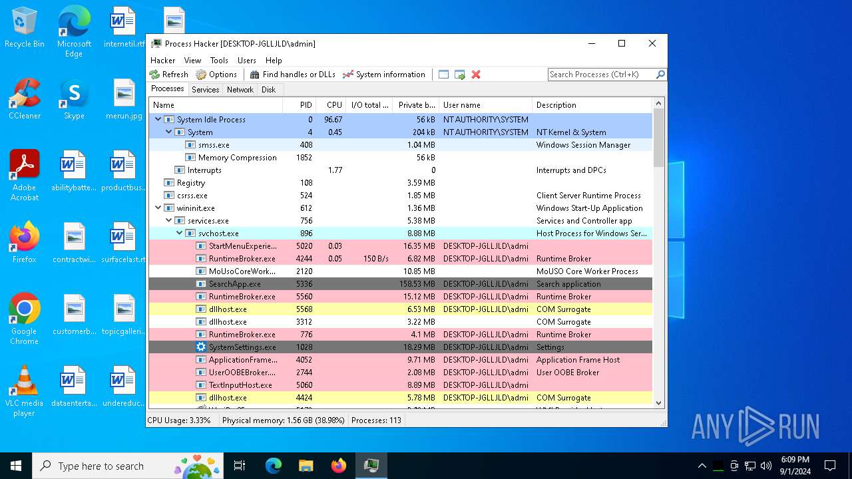
Task: Click the volume icon in system tray
Action: pos(766,466)
